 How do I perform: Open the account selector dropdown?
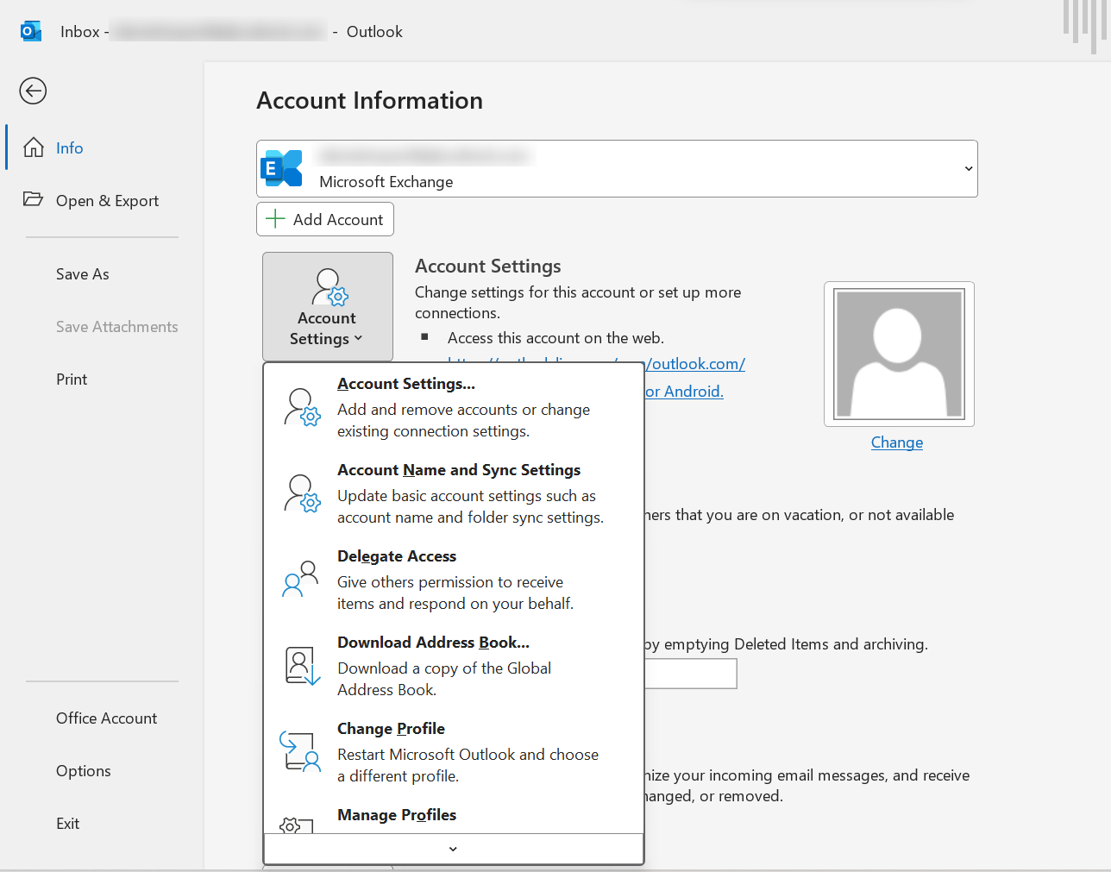pyautogui.click(x=969, y=168)
